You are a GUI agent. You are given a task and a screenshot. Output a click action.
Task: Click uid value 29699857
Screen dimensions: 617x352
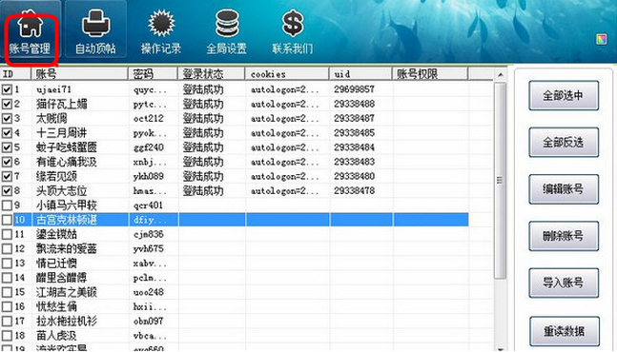pyautogui.click(x=354, y=89)
